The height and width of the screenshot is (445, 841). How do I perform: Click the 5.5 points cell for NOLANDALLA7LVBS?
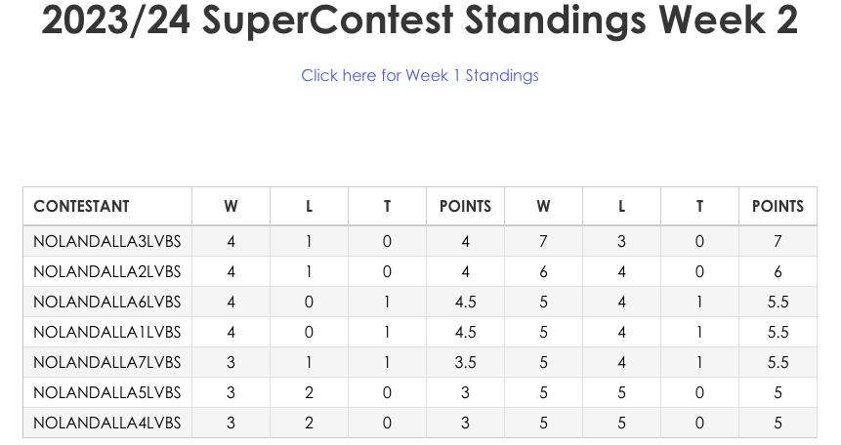pos(778,362)
